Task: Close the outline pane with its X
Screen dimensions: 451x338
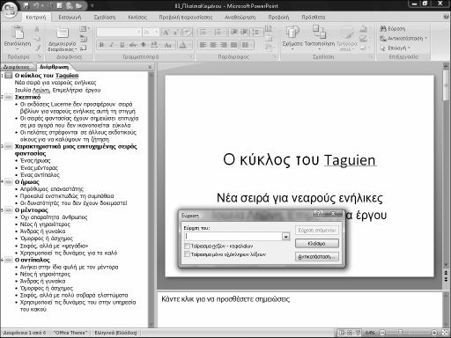Action: 150,67
